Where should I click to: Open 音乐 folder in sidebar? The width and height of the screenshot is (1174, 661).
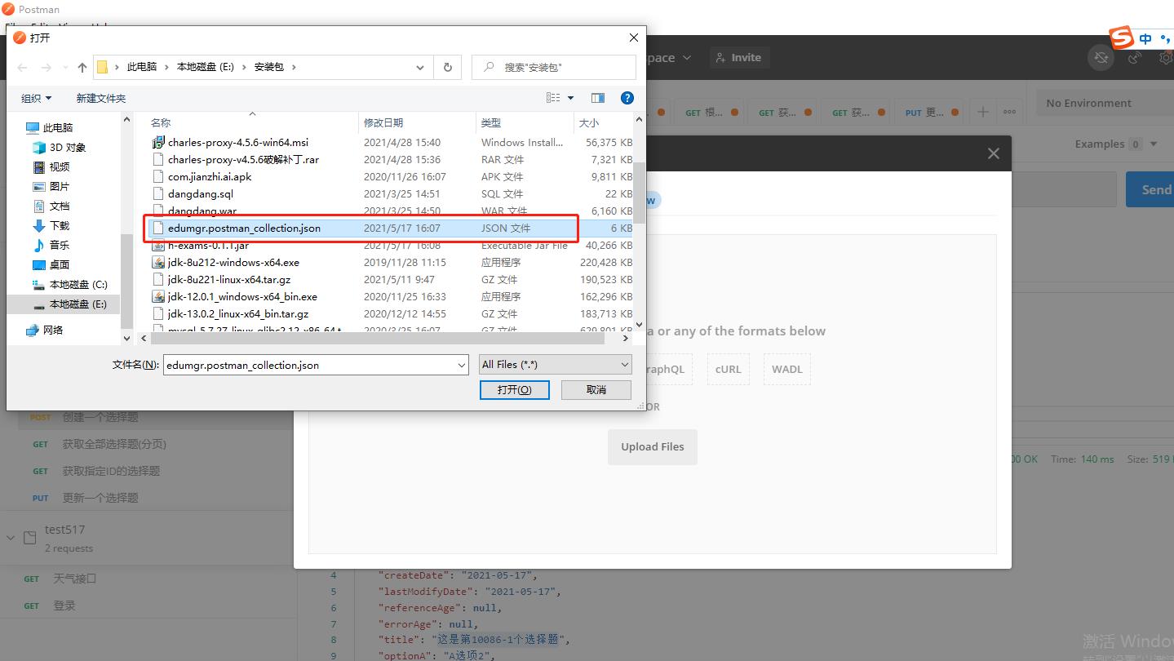[x=51, y=245]
